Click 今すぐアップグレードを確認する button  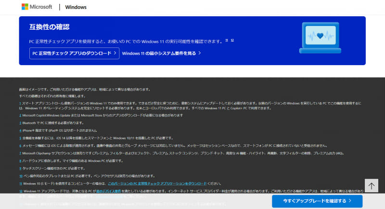tap(317, 201)
